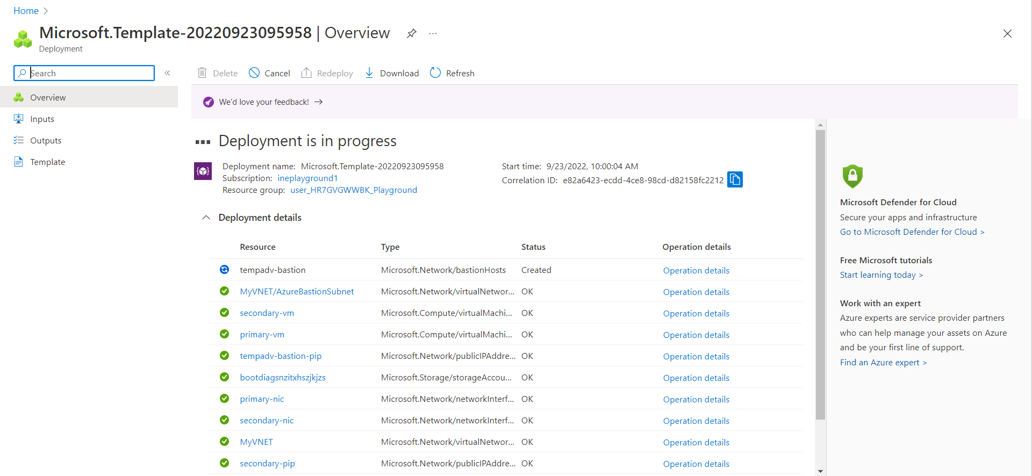Screen dimensions: 1032x476
Task: Switch to the Outputs section
Action: [x=46, y=141]
